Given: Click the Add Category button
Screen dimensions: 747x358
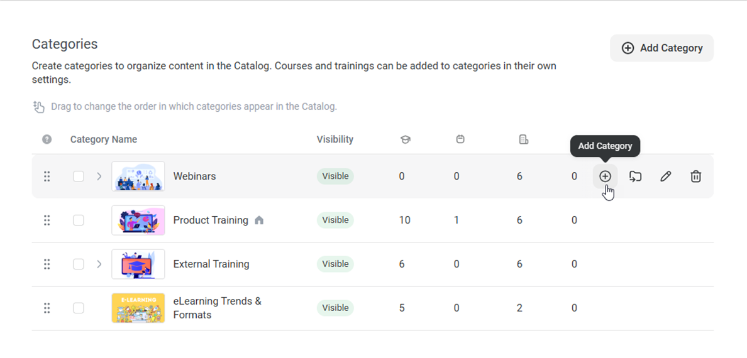Looking at the screenshot, I should pos(661,48).
